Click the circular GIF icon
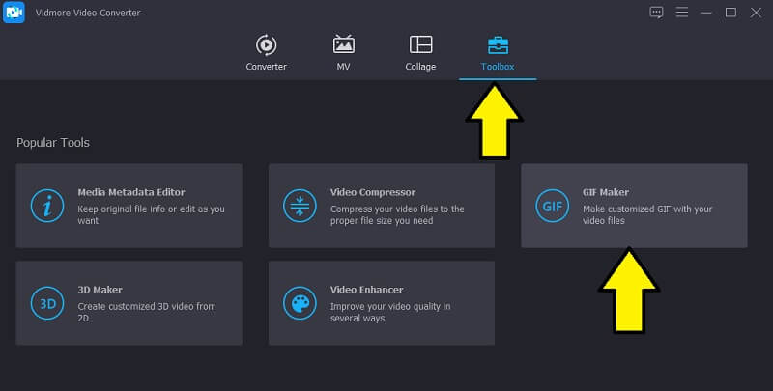Screen dimensions: 773x391 pos(551,206)
